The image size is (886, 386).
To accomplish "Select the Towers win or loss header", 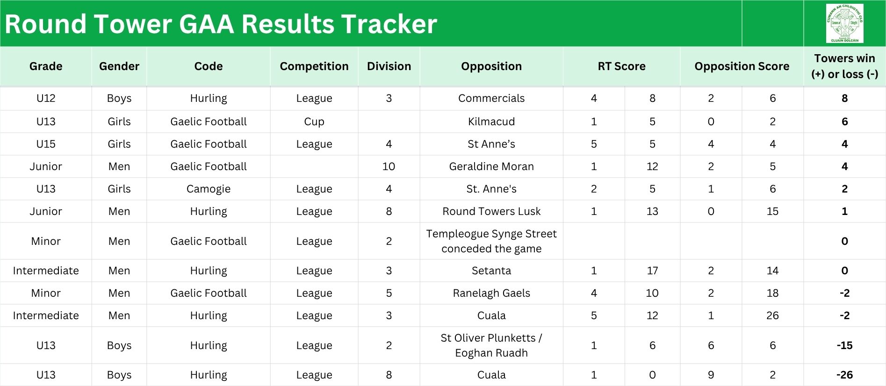I will 844,66.
